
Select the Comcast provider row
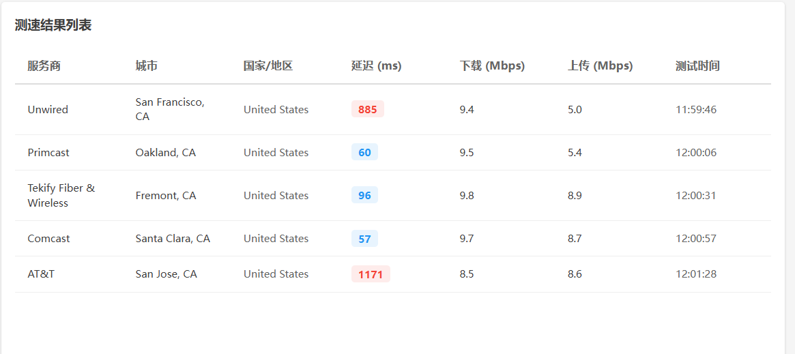pyautogui.click(x=48, y=239)
